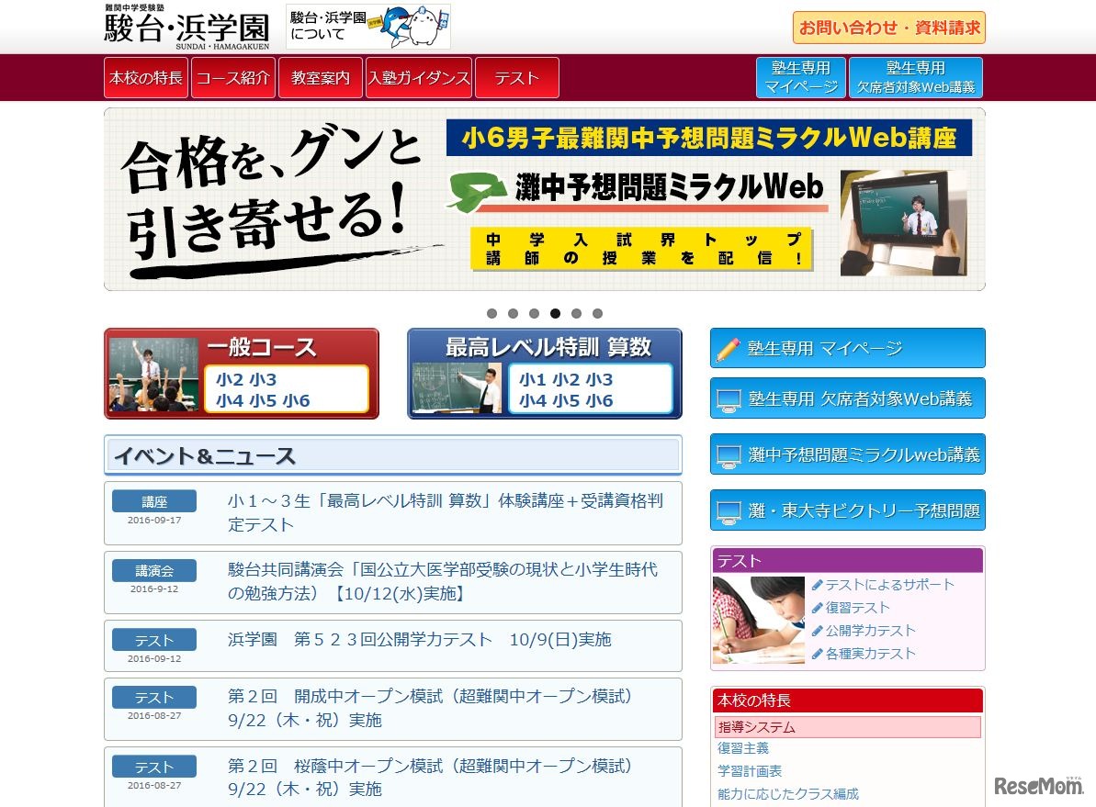Screen dimensions: 1096x807
Task: Open 入塾ガイダンス menu item
Action: tap(419, 77)
